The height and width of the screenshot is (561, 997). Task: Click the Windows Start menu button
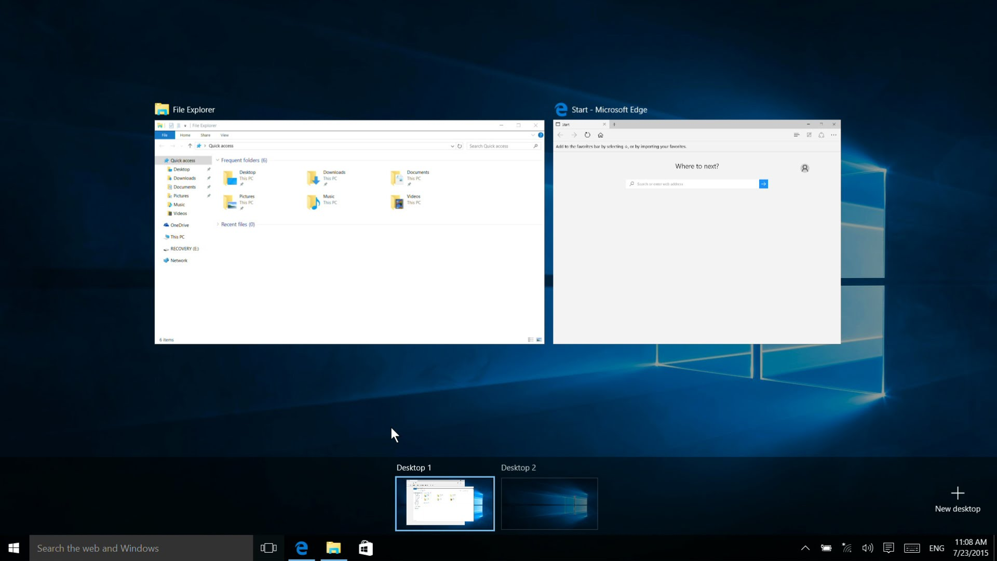(x=14, y=548)
